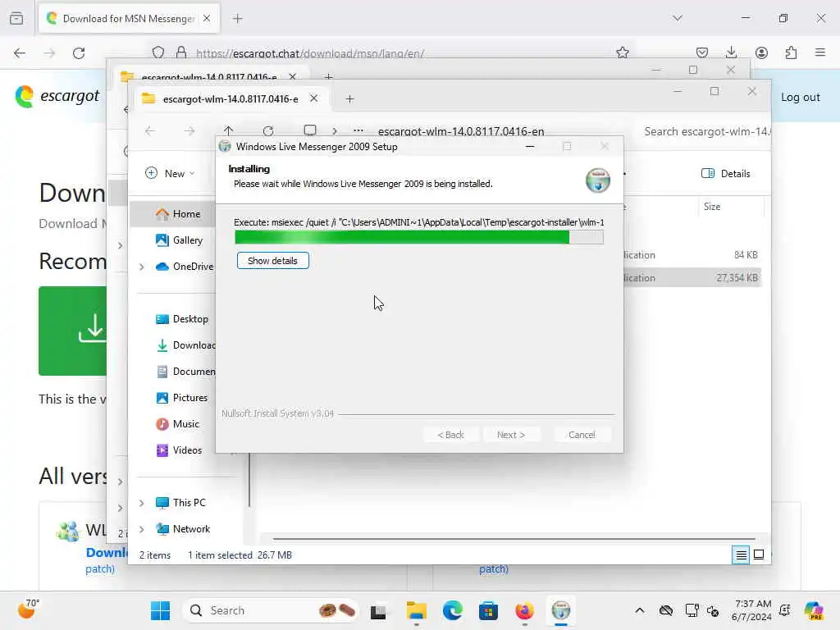Switch Explorer to details list view

741,555
